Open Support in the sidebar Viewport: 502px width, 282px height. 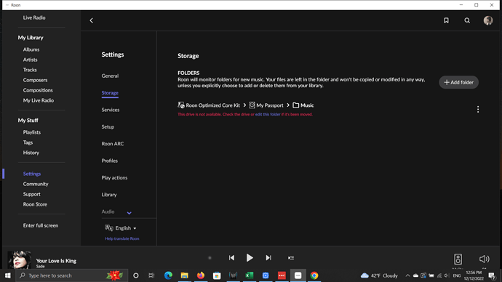[x=32, y=194]
